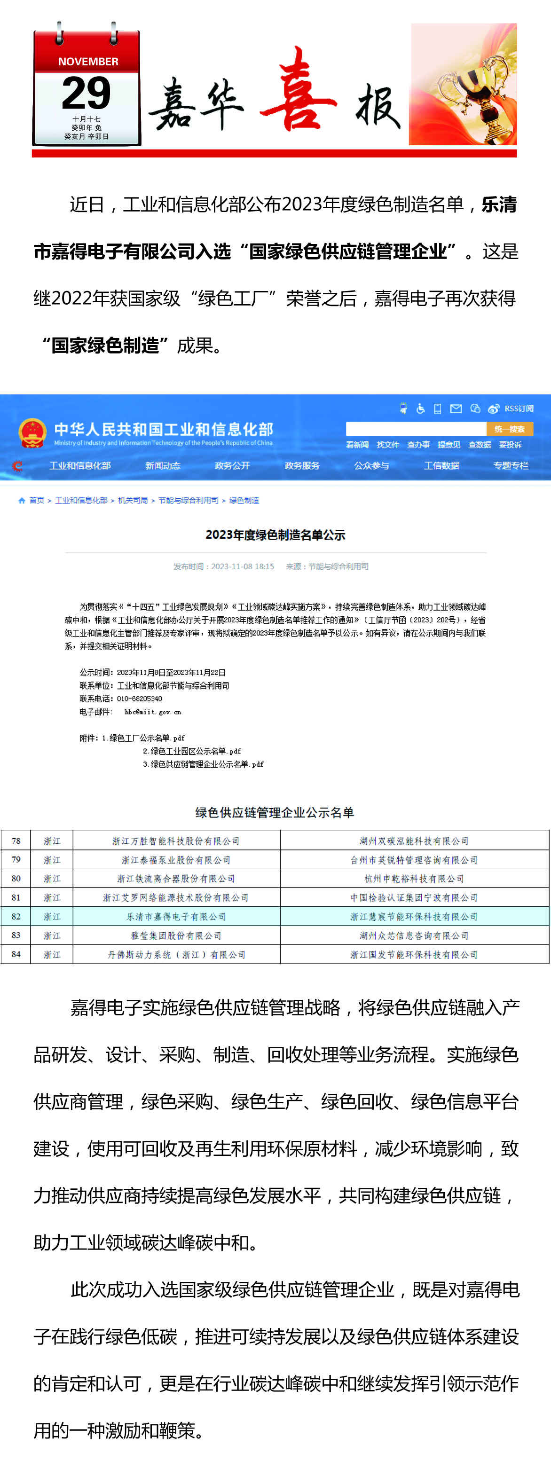
Task: Focus the site search input field
Action: click(416, 429)
